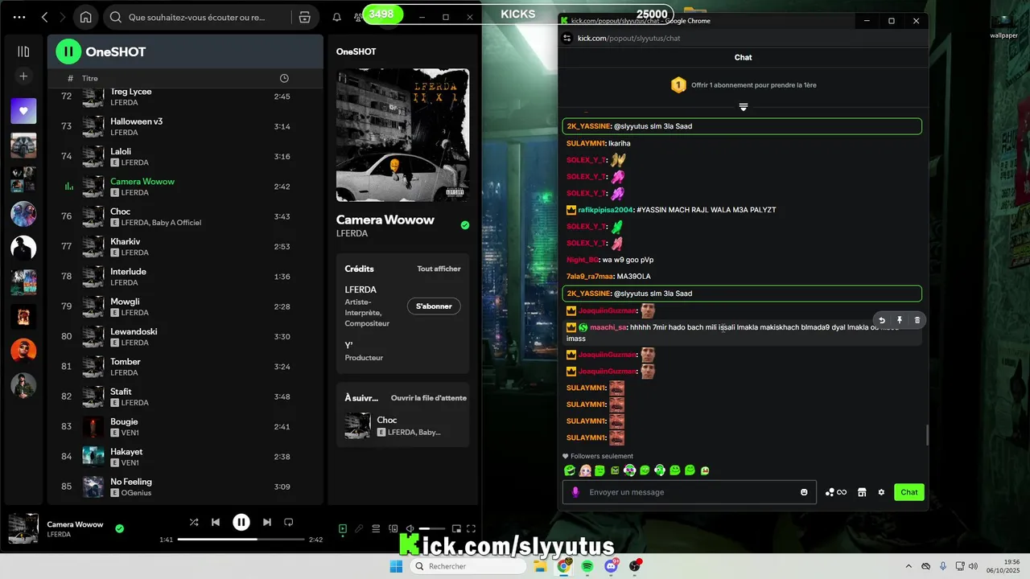Sort by Titre column header
Viewport: 1030px width, 579px height.
[x=90, y=79]
